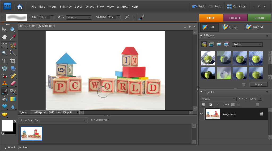Select the Paint Bucket tool
This screenshot has height=151, width=272.
4,99
